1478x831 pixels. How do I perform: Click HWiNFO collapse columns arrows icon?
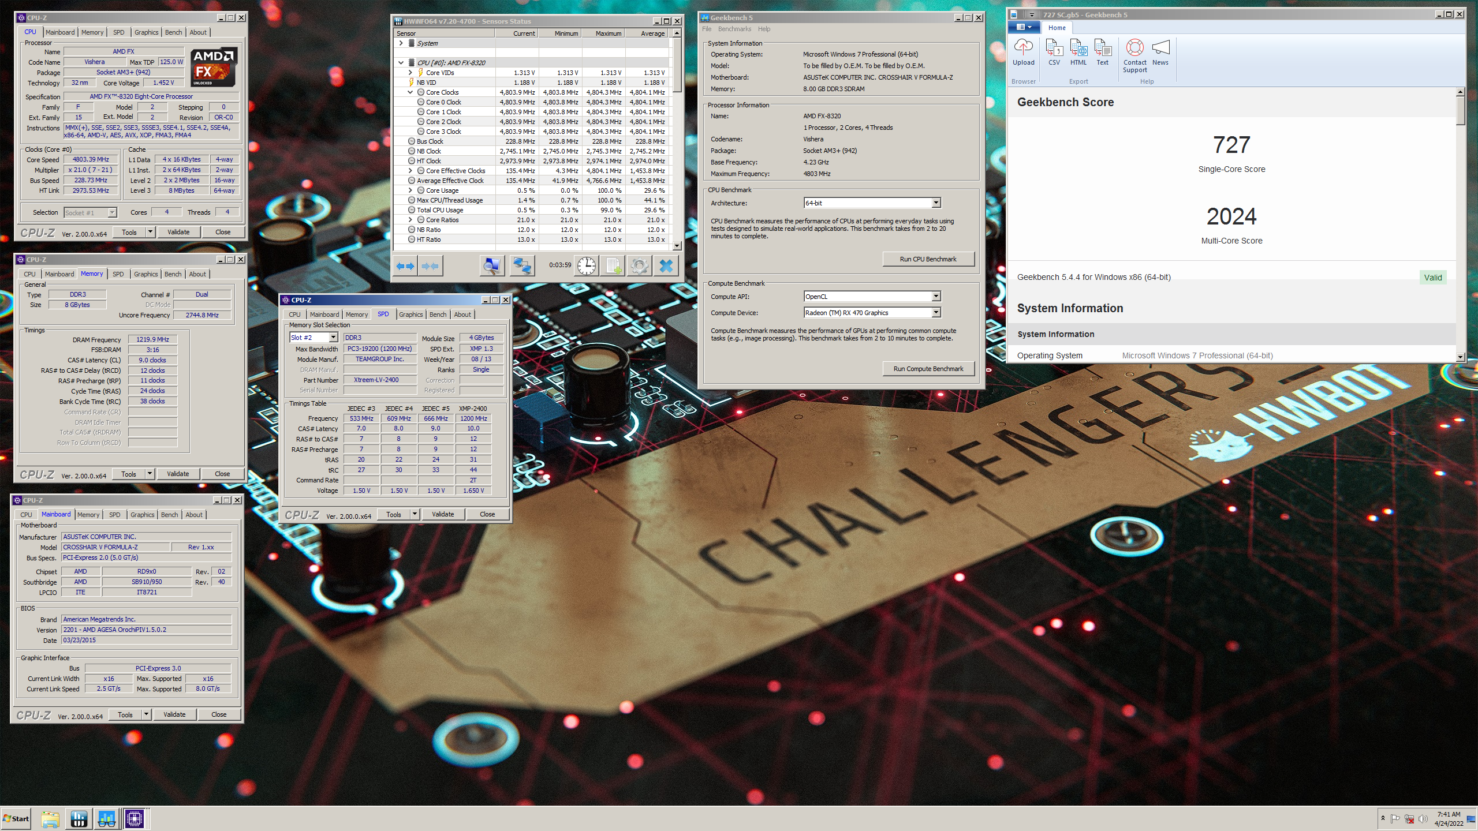pos(430,265)
